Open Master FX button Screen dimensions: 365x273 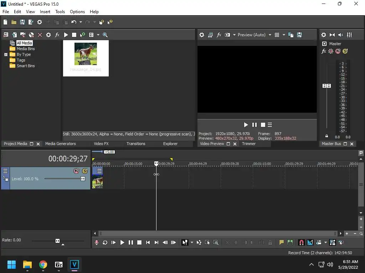pyautogui.click(x=324, y=51)
